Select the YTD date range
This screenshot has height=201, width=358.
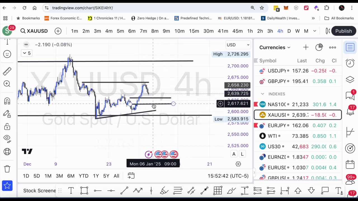point(84,176)
